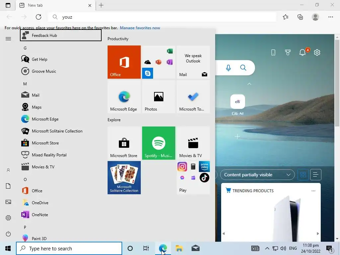The width and height of the screenshot is (340, 255).
Task: Click the Microsoft Store tile
Action: pos(124,143)
